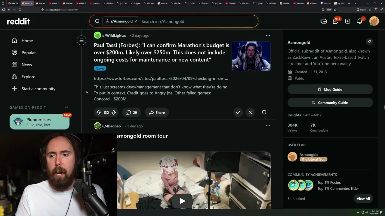Downvote the Marathon budget post
Viewport: 385px width, 216px height.
click(x=114, y=112)
